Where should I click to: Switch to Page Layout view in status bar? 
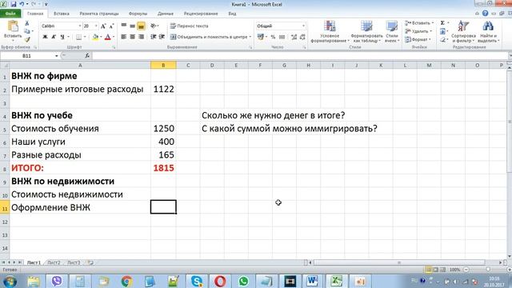pos(435,270)
